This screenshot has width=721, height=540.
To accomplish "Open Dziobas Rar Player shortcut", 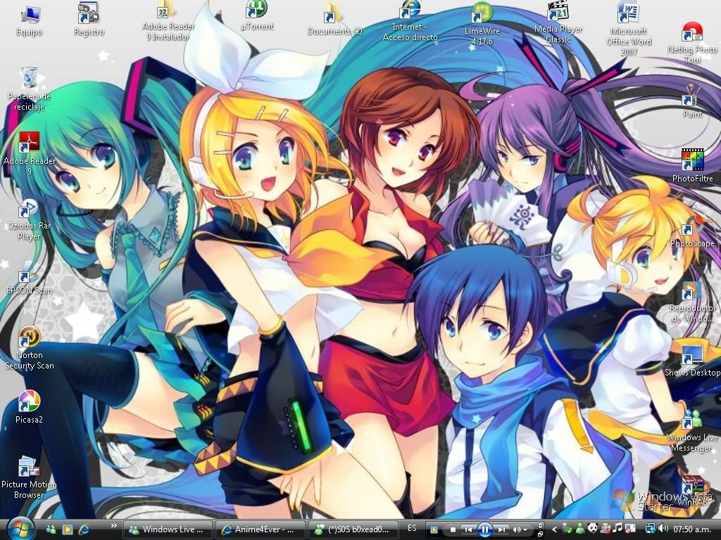I will (28, 219).
